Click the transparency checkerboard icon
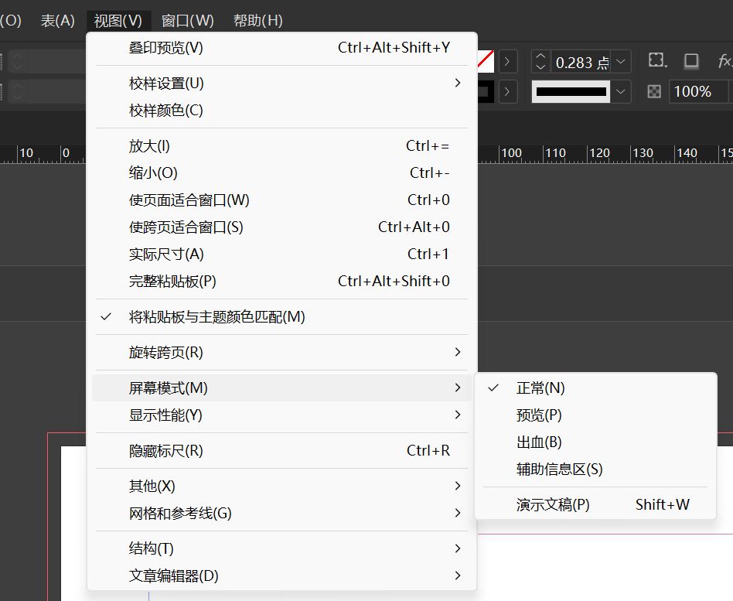 [x=653, y=91]
